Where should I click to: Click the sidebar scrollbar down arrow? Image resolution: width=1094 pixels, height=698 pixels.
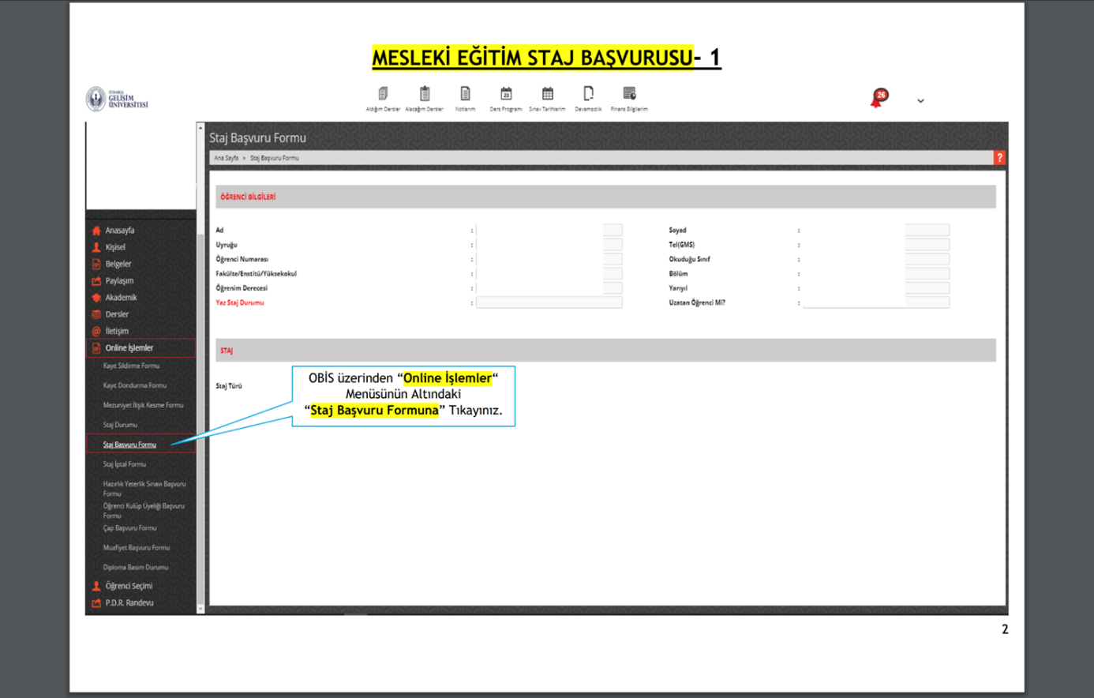[x=200, y=609]
